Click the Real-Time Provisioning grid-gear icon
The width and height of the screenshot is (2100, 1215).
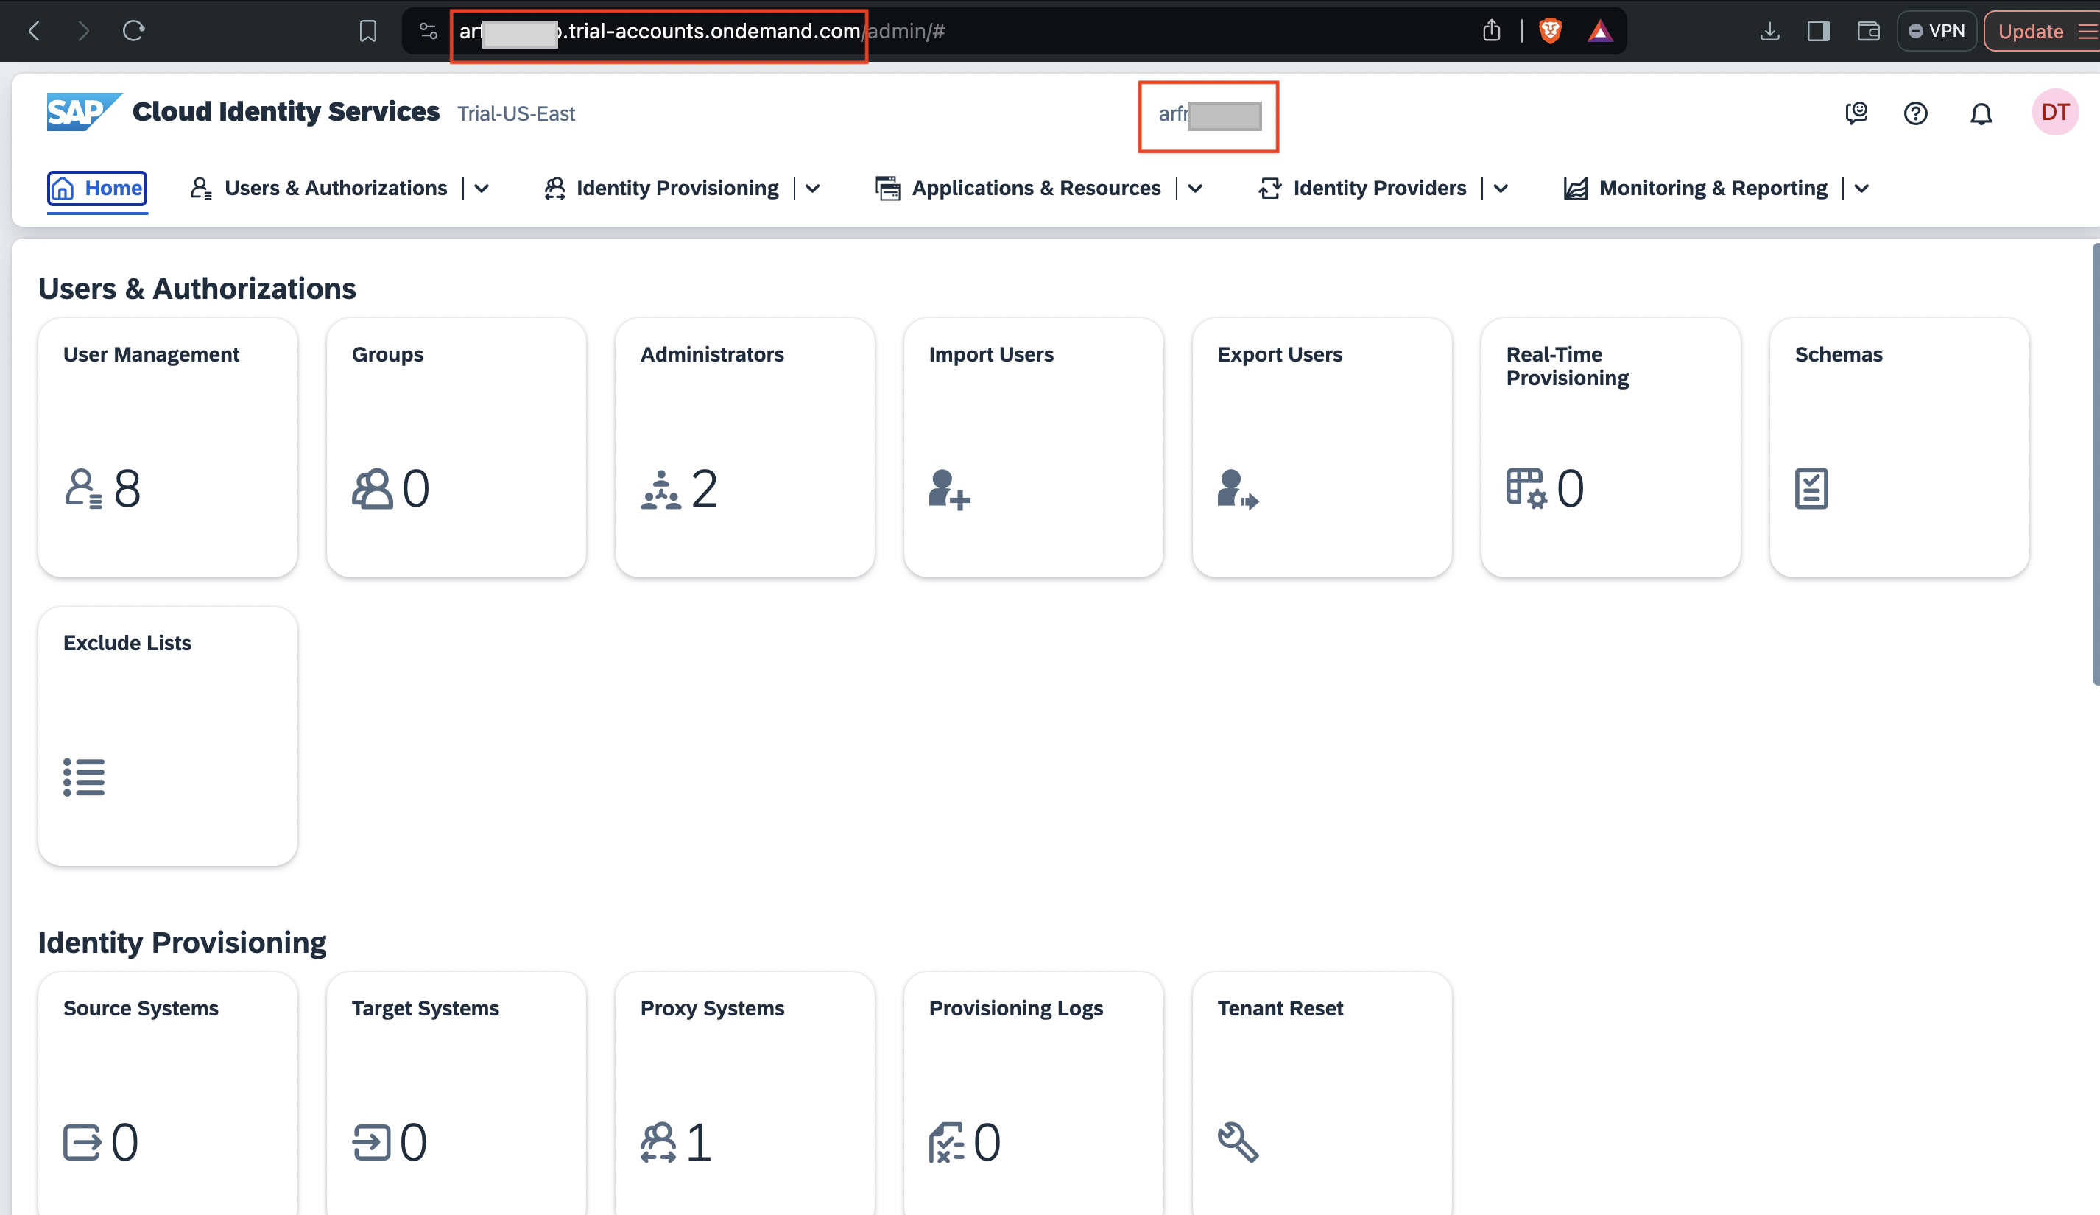(1526, 488)
